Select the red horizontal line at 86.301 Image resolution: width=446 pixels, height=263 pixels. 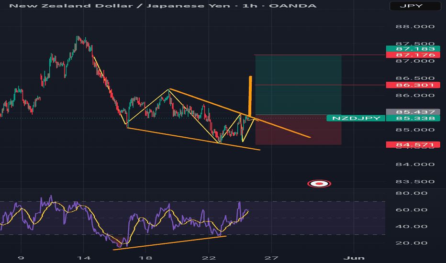[320, 85]
